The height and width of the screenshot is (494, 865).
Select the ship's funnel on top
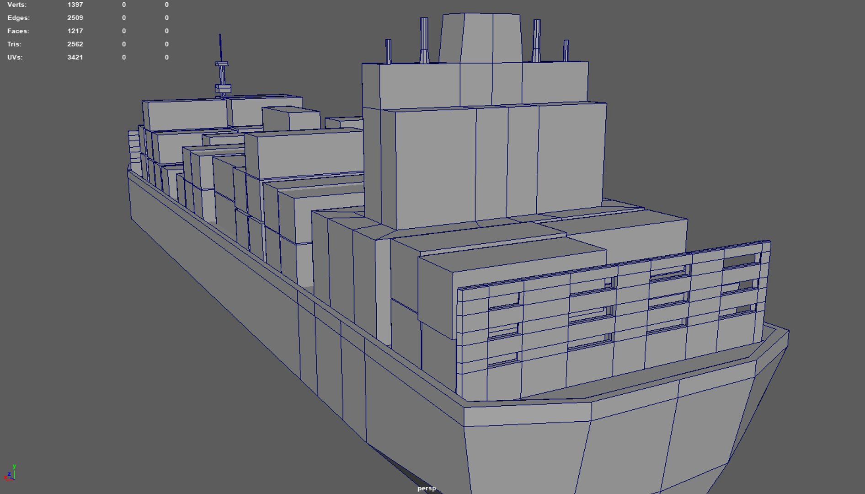click(x=480, y=38)
